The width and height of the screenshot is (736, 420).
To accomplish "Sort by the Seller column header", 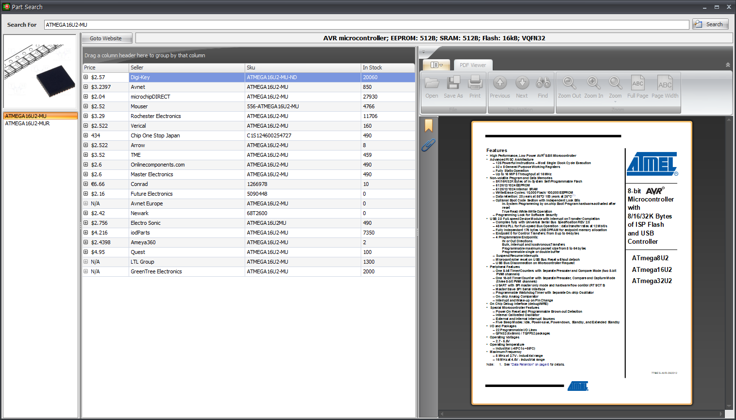I will tap(187, 67).
